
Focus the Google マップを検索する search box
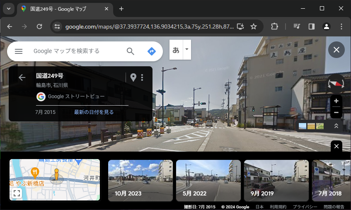click(66, 51)
